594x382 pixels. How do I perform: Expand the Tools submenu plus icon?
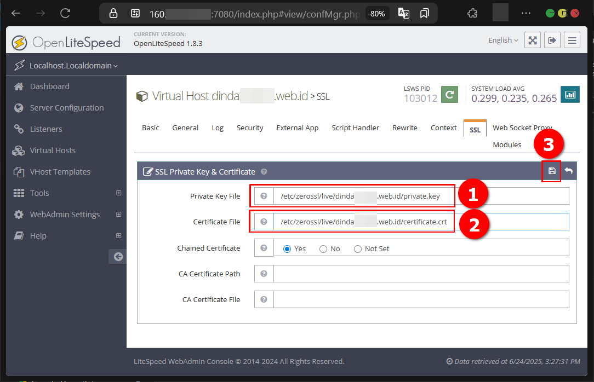coord(118,193)
